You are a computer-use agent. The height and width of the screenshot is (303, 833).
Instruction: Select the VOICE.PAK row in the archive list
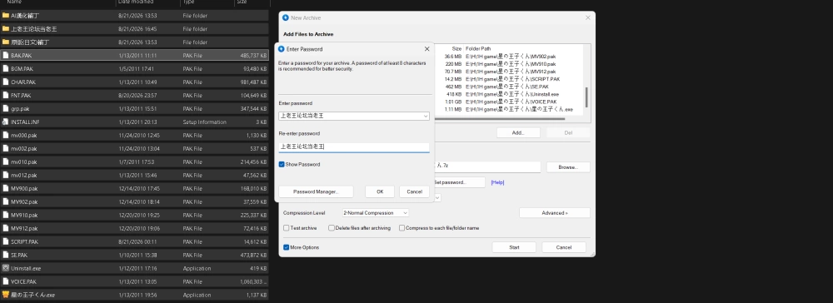(509, 102)
